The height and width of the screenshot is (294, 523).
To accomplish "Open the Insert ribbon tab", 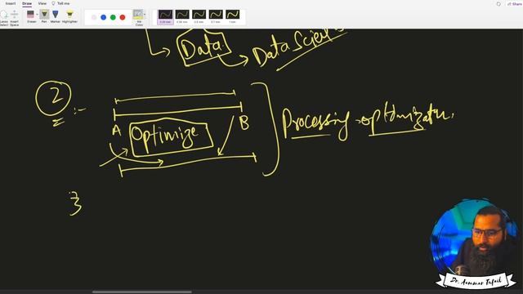I will click(11, 3).
